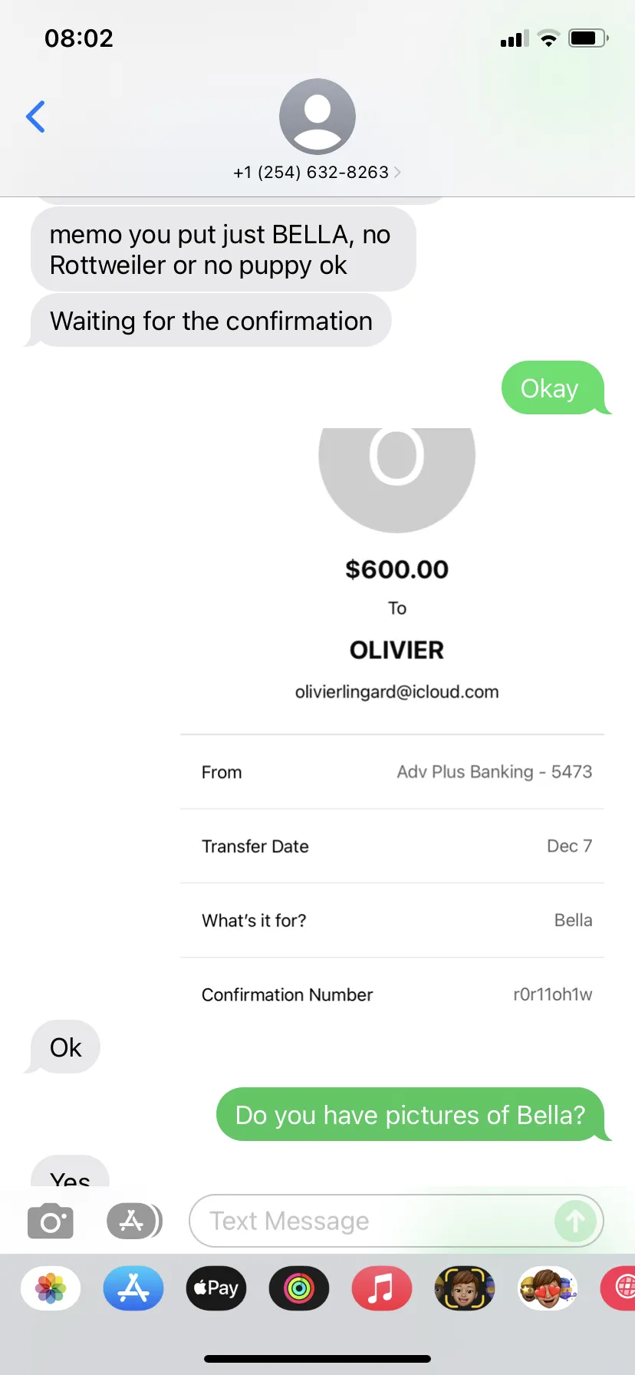Tap the contact avatar at top
The width and height of the screenshot is (635, 1375).
(317, 117)
